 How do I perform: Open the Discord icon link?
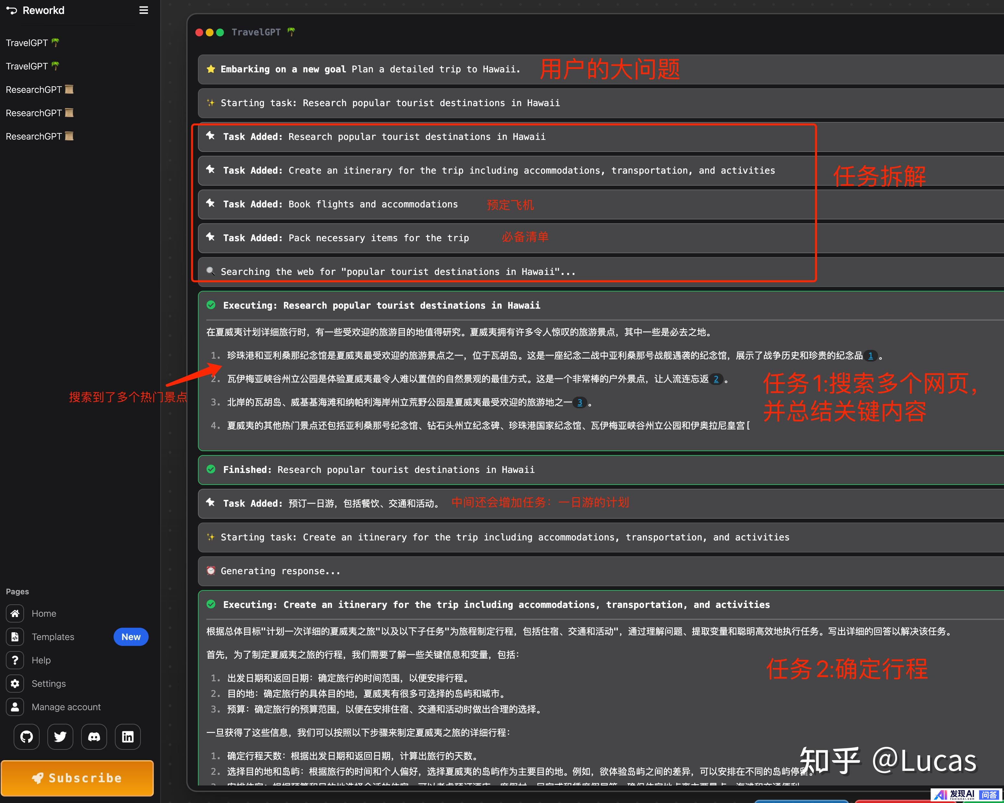94,736
